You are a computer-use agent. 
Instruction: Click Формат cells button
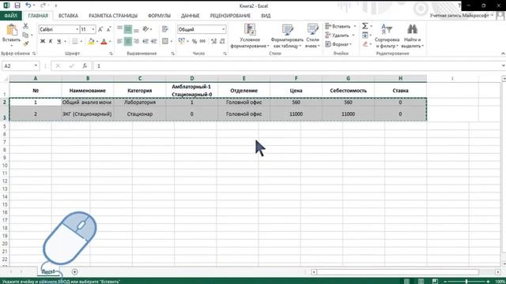tap(338, 44)
